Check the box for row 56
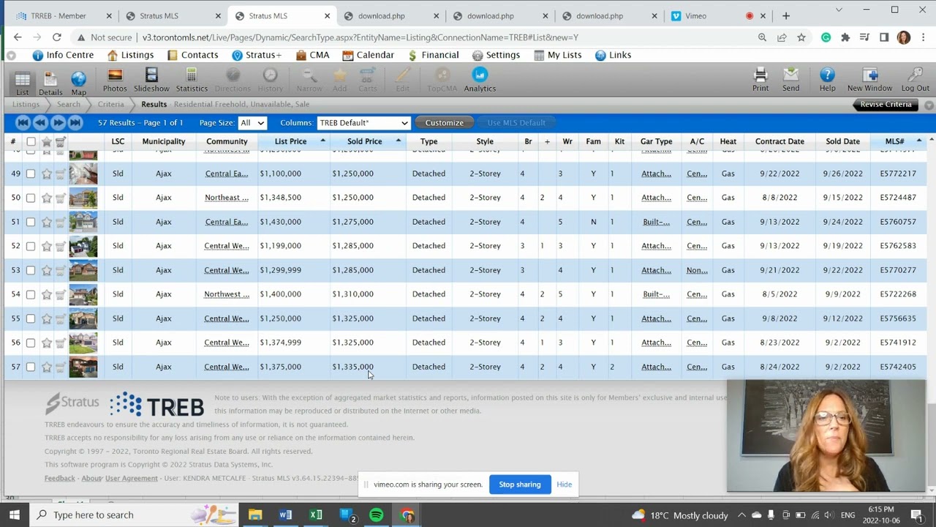936x527 pixels. pos(31,343)
